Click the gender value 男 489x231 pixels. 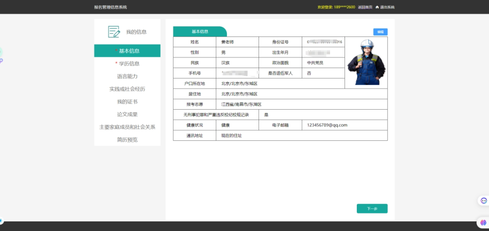click(223, 52)
